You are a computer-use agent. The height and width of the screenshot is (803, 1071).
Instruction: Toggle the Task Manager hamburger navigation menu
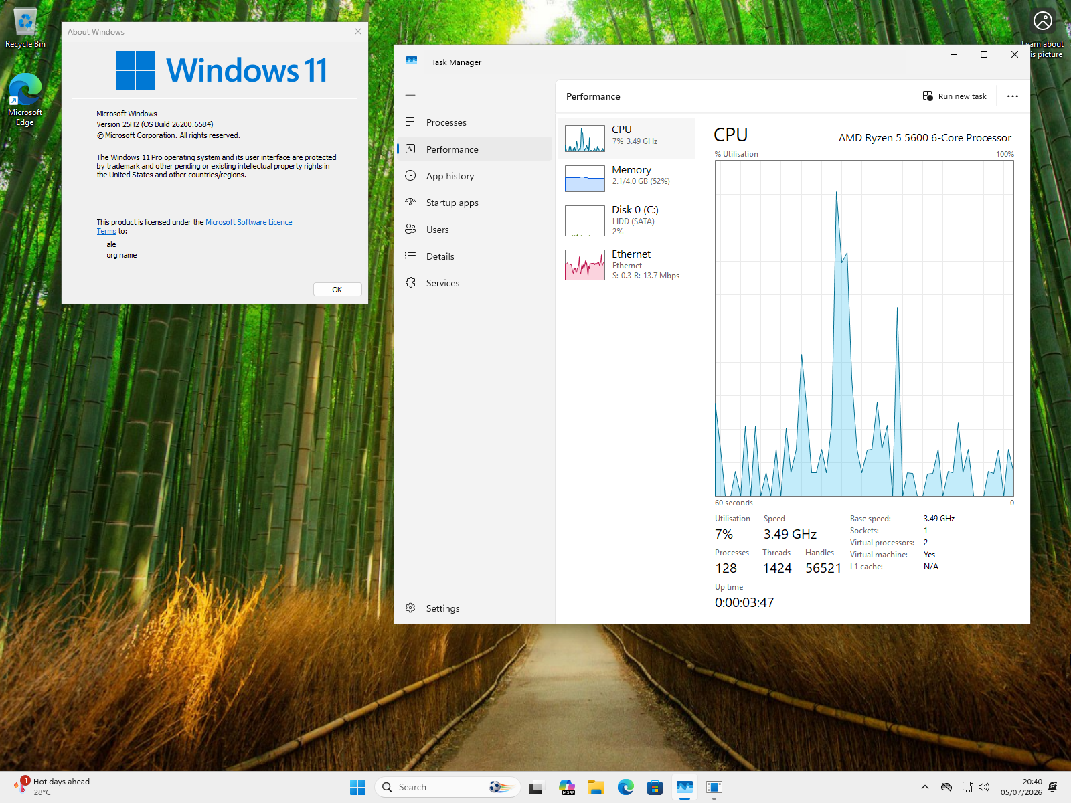410,95
